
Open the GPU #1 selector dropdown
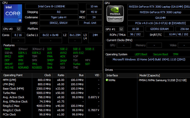[114, 29]
